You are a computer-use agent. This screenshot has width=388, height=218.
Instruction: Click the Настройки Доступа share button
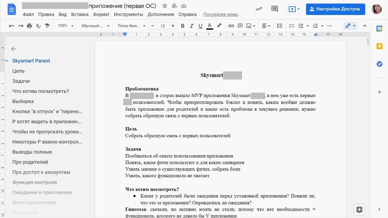click(x=335, y=9)
